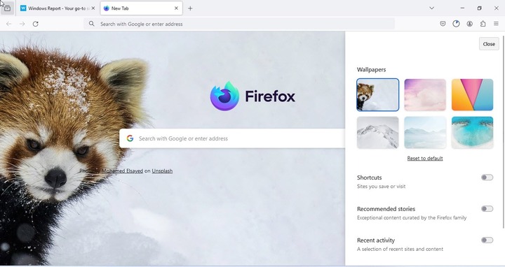Image resolution: width=505 pixels, height=267 pixels.
Task: Open the Extensions puzzle icon
Action: (x=483, y=24)
